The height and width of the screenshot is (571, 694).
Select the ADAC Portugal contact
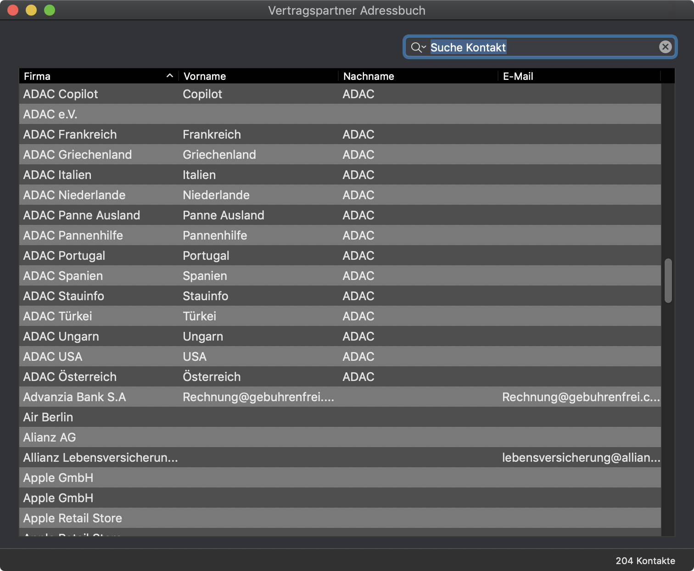click(340, 255)
